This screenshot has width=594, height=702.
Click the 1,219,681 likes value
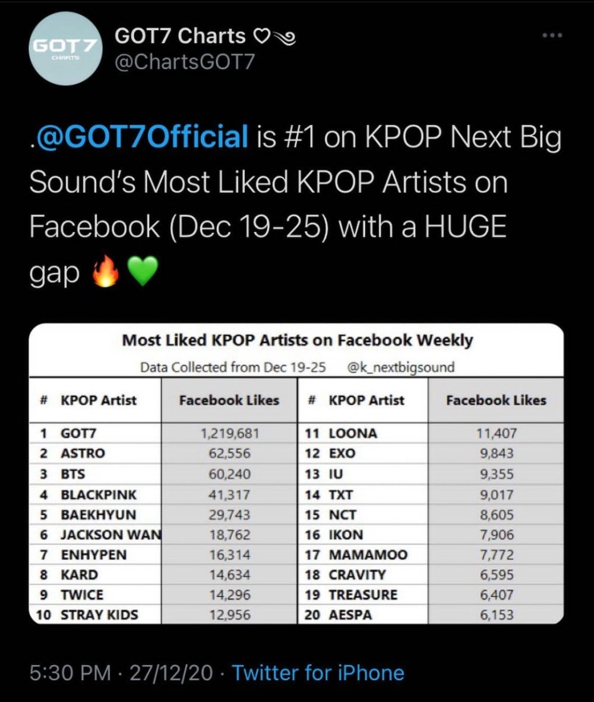[229, 433]
